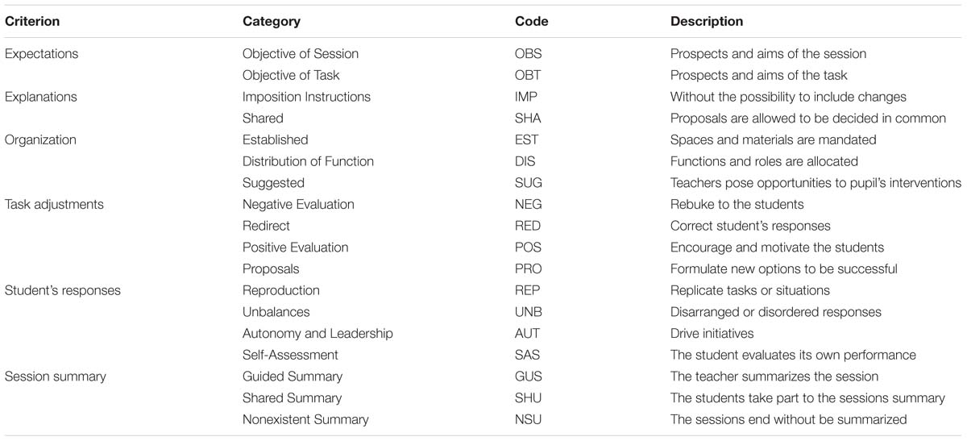The width and height of the screenshot is (967, 441).
Task: Click the Criterion column header
Action: click(x=32, y=22)
